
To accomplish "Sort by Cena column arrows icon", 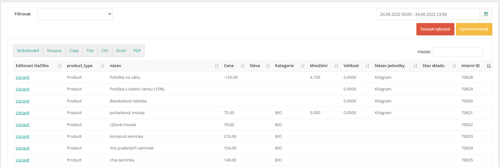I will click(x=243, y=66).
